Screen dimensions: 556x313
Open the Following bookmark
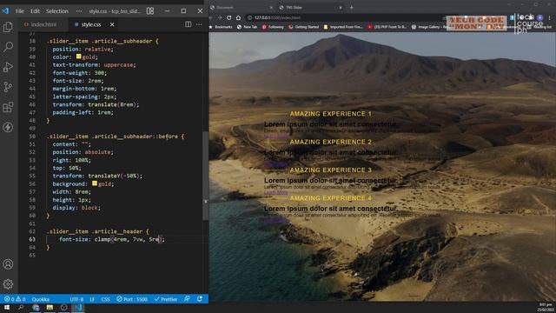pyautogui.click(x=273, y=27)
